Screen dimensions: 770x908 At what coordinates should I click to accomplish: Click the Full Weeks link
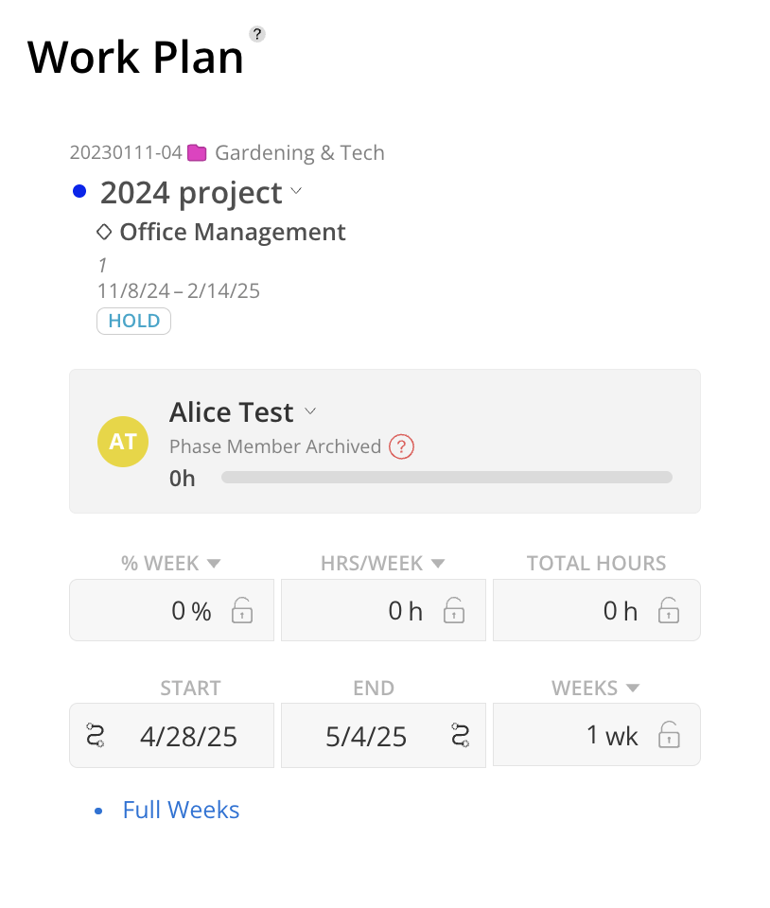(x=181, y=811)
